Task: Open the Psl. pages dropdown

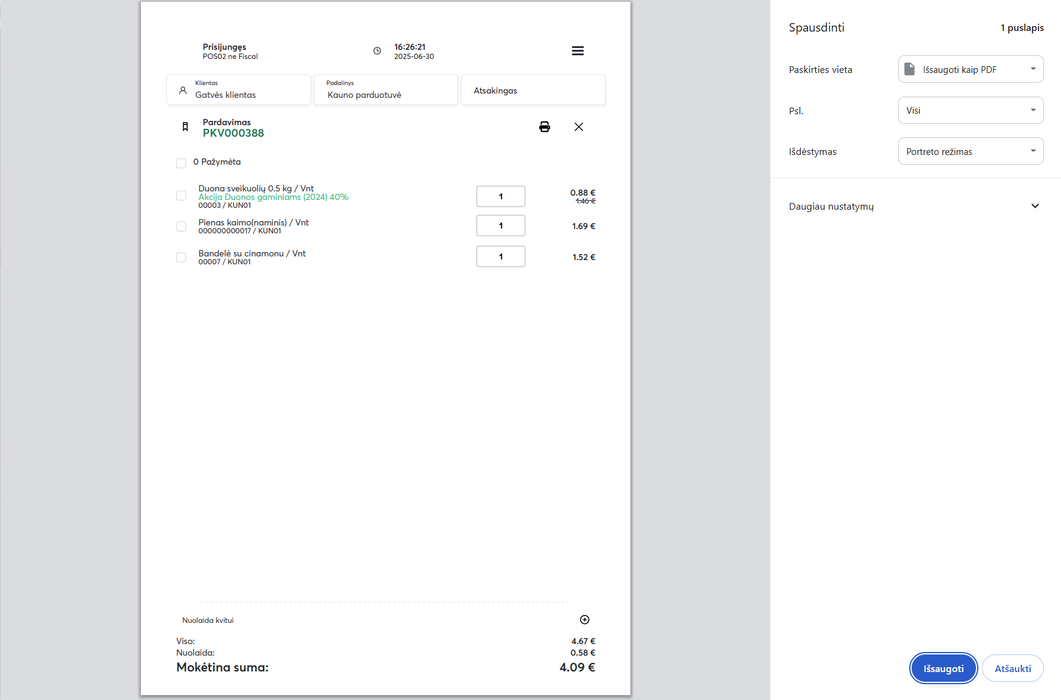Action: coord(971,111)
